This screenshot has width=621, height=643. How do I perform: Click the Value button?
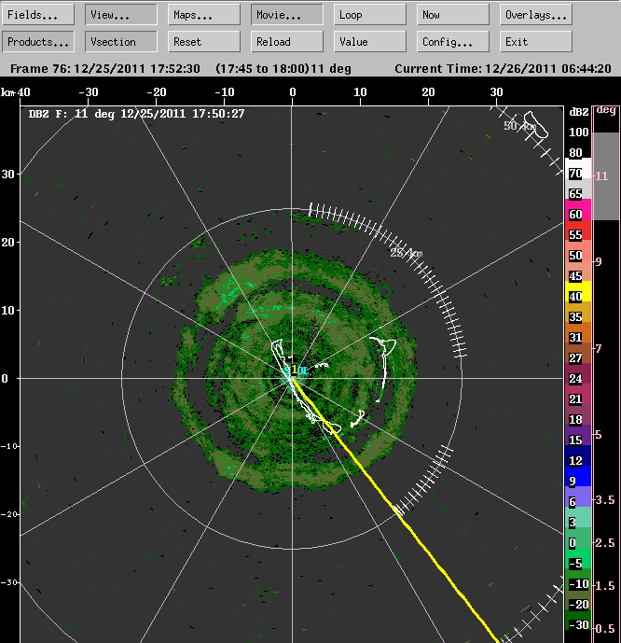(370, 42)
